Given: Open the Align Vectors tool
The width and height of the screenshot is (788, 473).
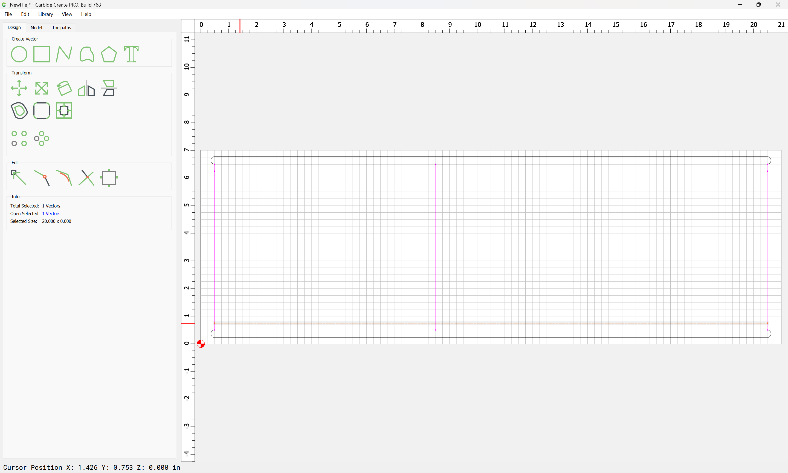Looking at the screenshot, I should [x=109, y=88].
